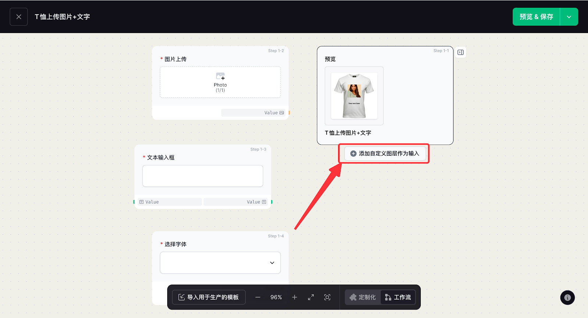588x318 pixels.
Task: Click the fit-to-view frame icon
Action: tap(327, 297)
